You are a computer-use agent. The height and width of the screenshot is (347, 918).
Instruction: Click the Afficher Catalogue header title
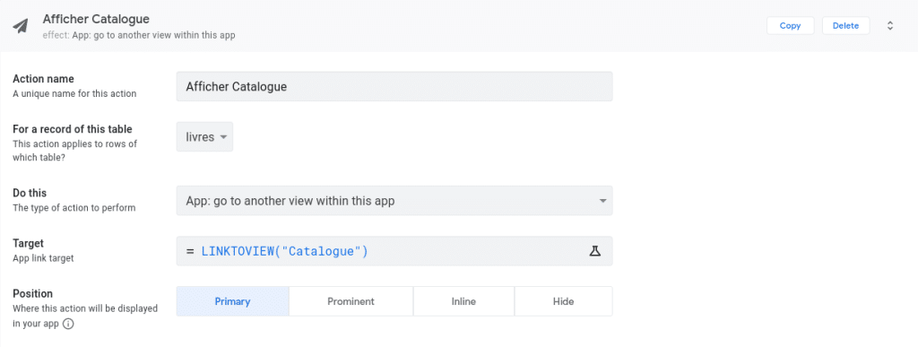tap(96, 20)
